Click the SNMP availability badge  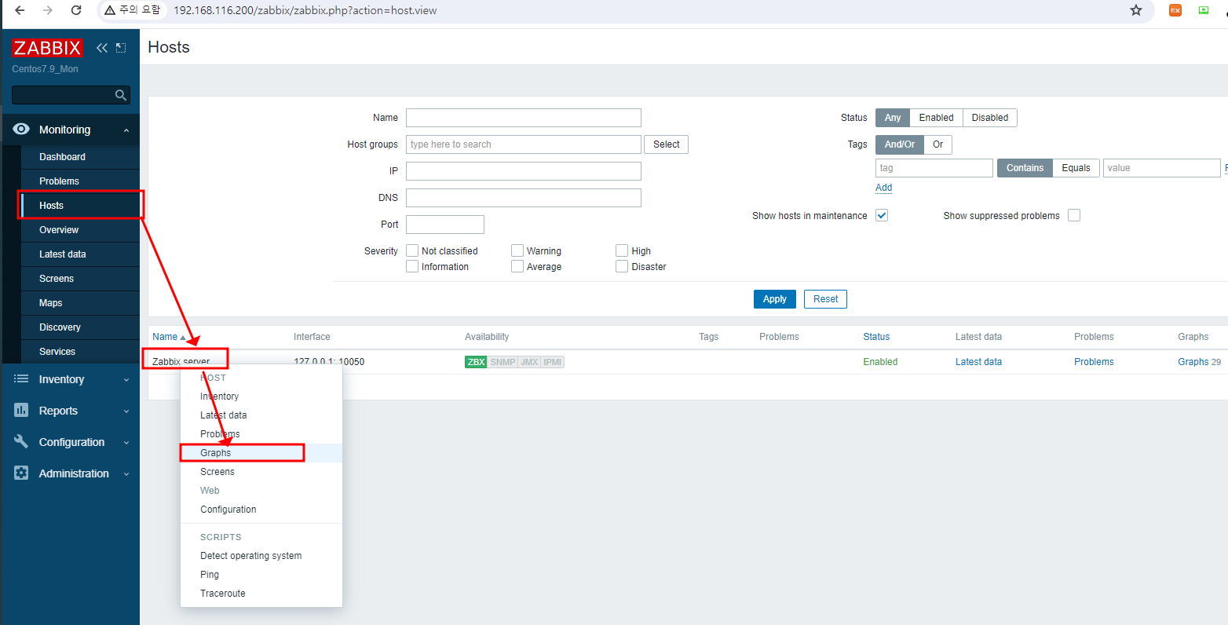tap(503, 362)
